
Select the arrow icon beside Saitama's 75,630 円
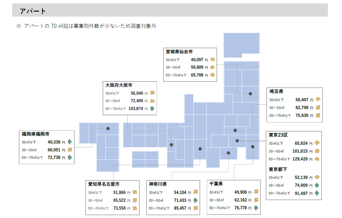pos(318,115)
